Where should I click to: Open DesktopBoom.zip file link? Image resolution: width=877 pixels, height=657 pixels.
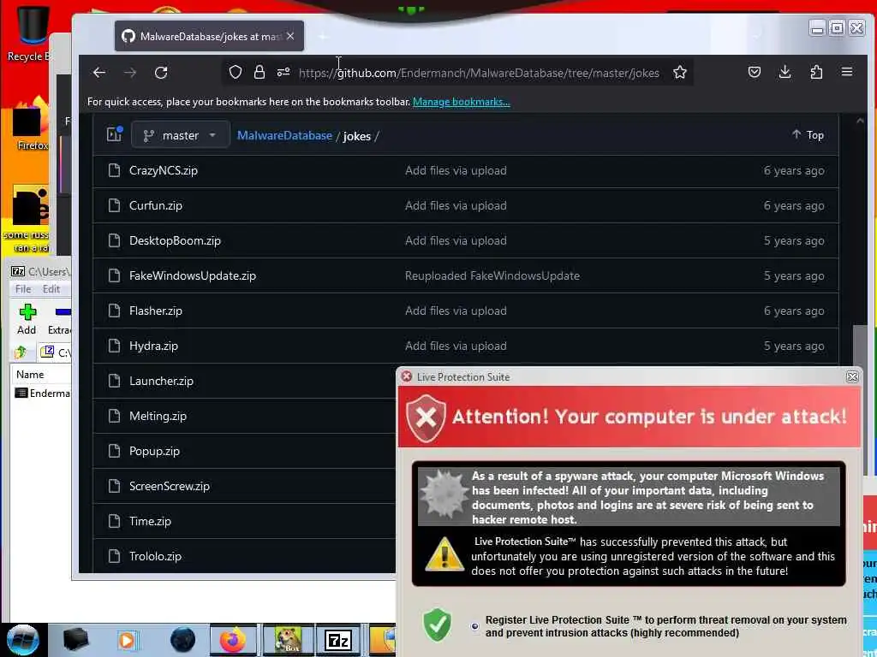(x=175, y=240)
